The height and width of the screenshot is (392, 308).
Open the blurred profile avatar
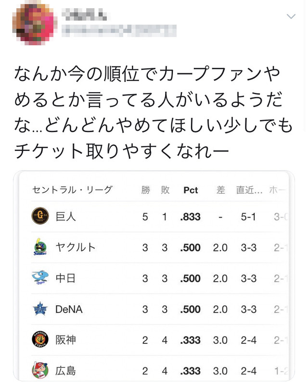(33, 24)
